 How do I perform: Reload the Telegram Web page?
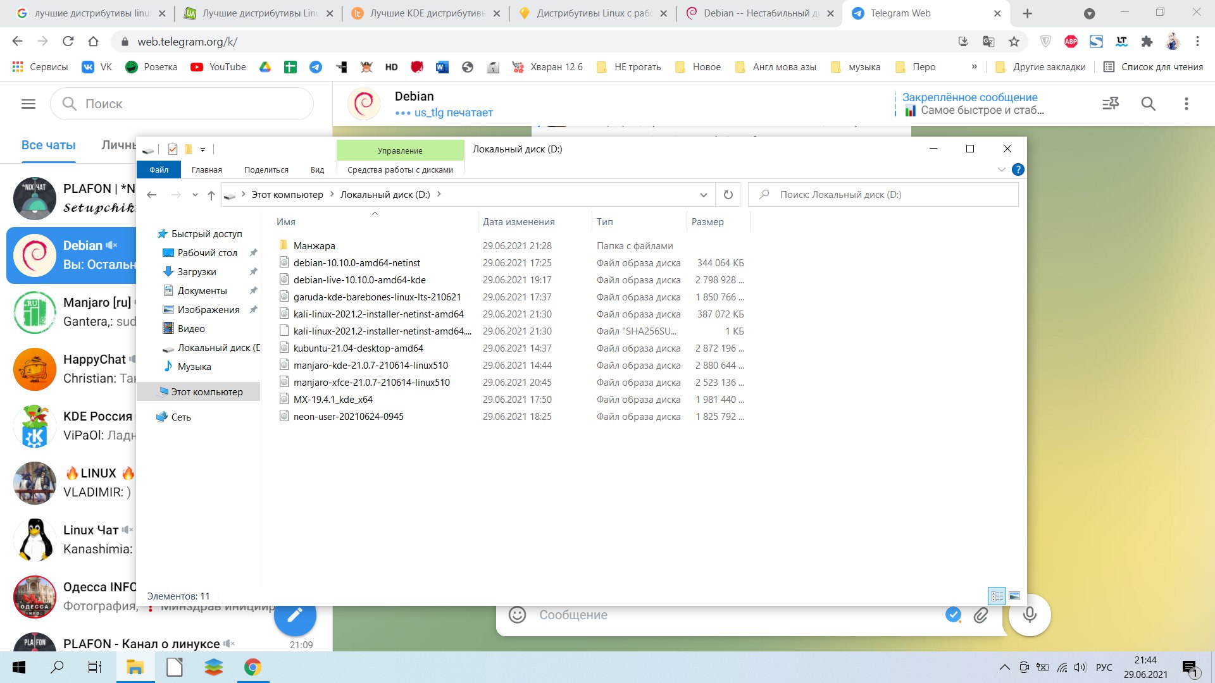68,42
